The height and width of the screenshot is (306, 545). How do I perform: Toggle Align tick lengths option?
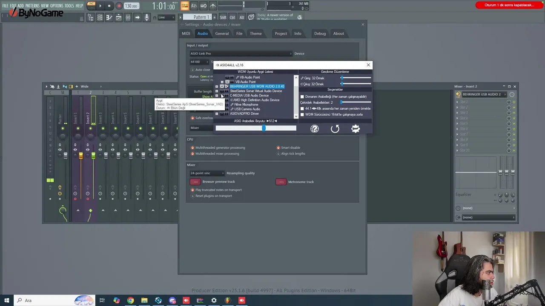[x=278, y=153]
